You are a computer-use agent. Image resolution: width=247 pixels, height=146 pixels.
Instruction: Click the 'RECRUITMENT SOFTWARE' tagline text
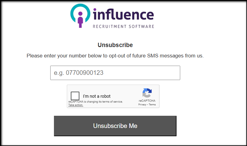tap(123, 27)
